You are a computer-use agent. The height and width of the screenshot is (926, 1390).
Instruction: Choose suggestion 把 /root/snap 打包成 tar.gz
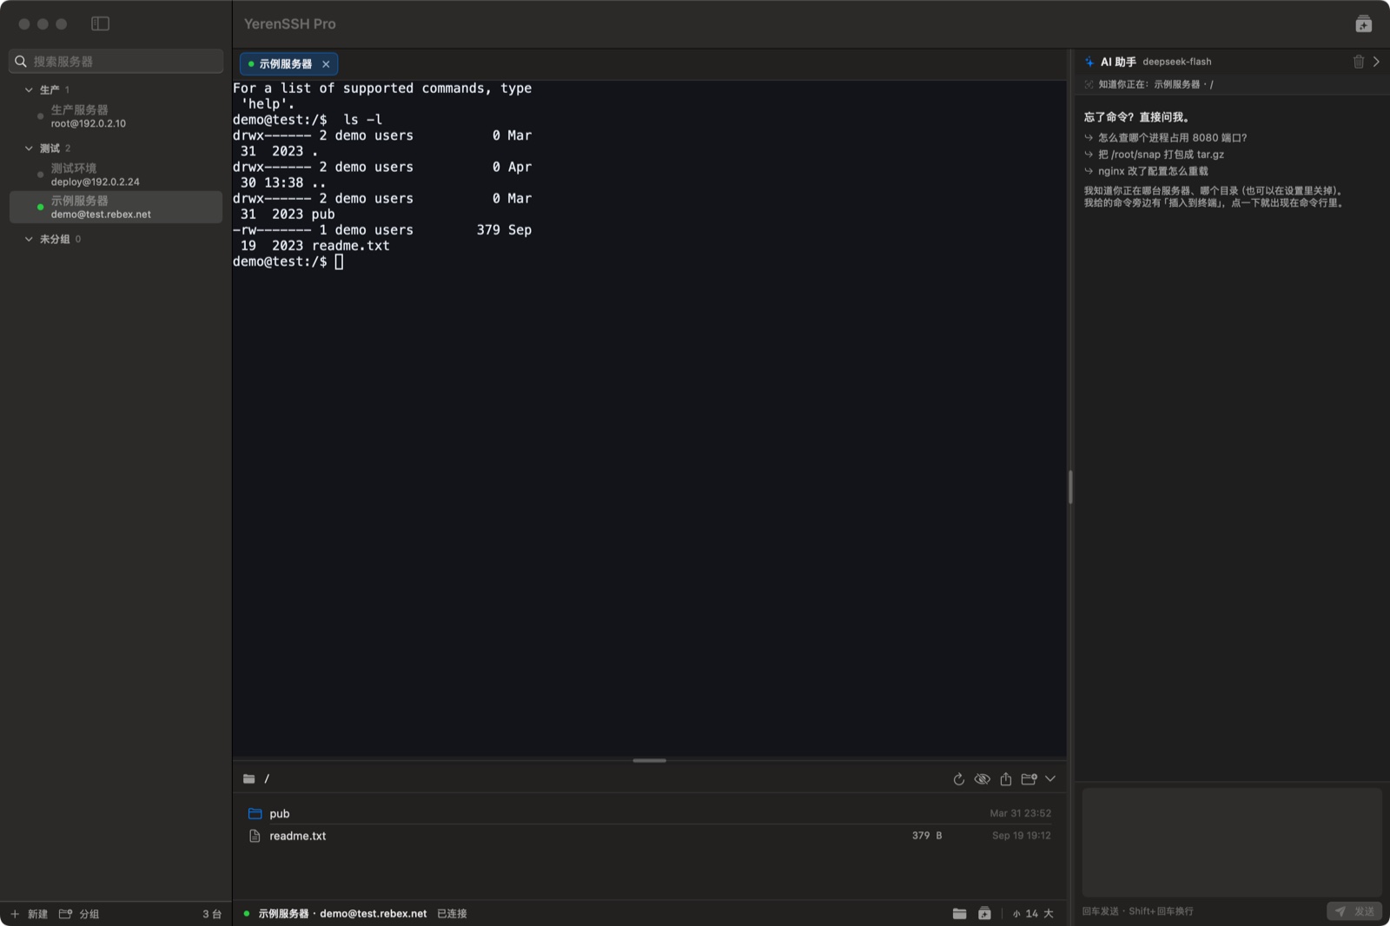pyautogui.click(x=1161, y=155)
